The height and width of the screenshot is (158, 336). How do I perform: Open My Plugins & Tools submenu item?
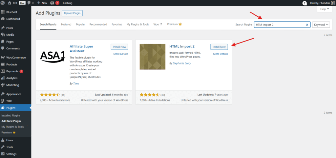12,127
